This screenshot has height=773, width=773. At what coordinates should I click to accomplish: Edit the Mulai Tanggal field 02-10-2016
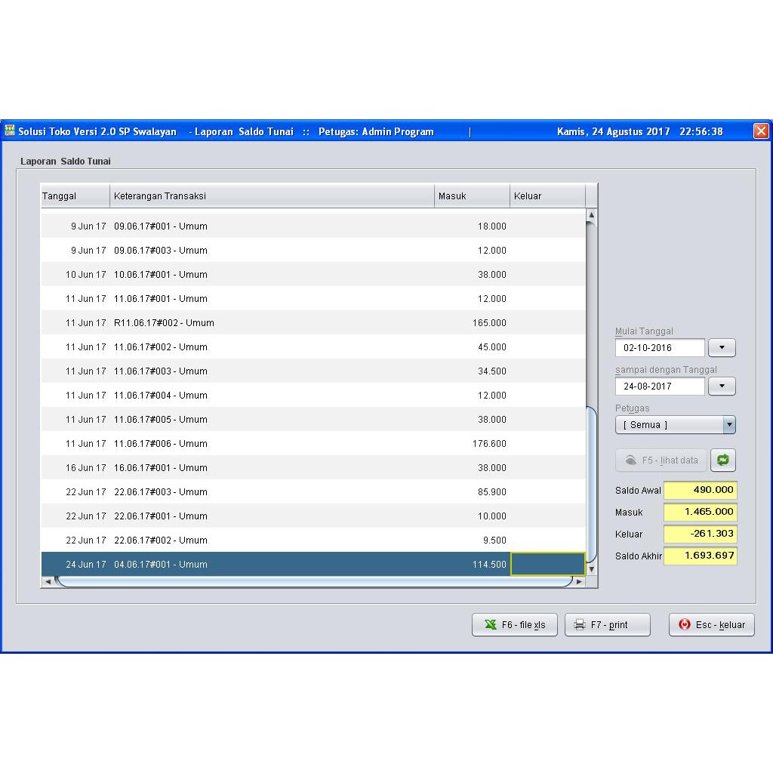click(660, 347)
